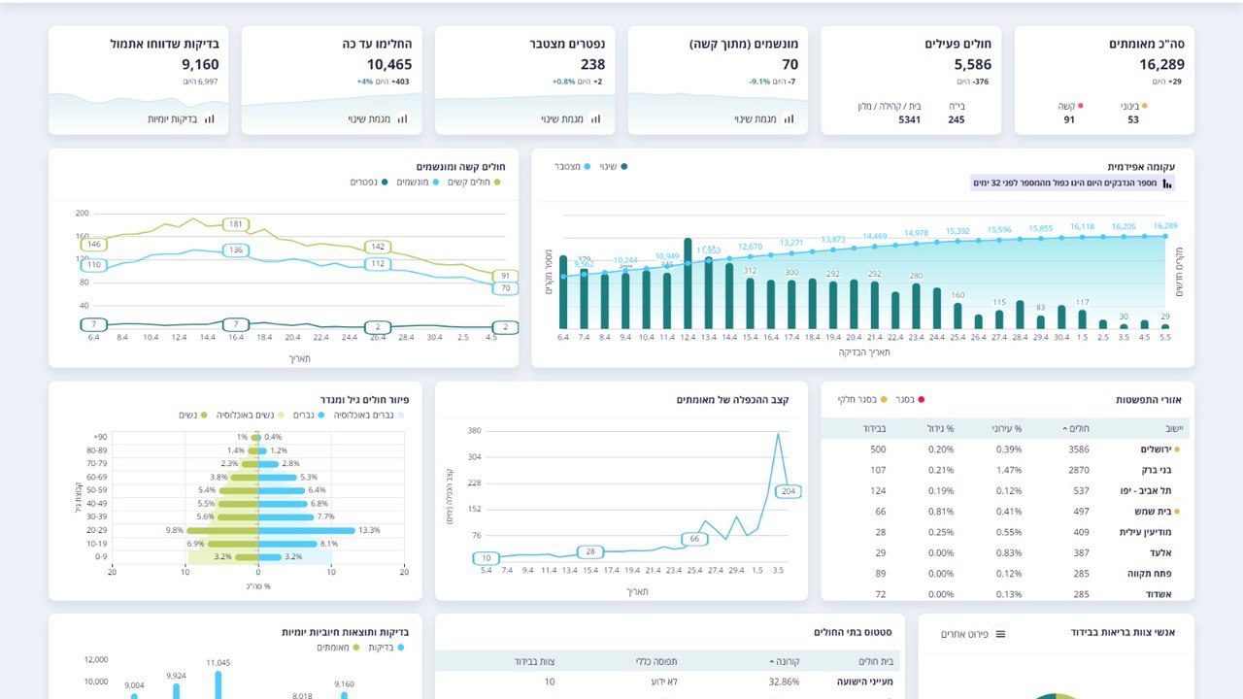Click the תפוסה כללי column header
This screenshot has height=699, width=1243.
coord(657,661)
